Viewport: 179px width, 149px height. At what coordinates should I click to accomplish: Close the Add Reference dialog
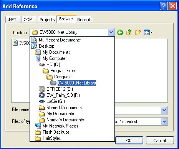coord(172,6)
